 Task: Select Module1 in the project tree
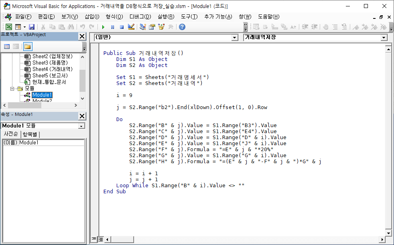click(42, 95)
